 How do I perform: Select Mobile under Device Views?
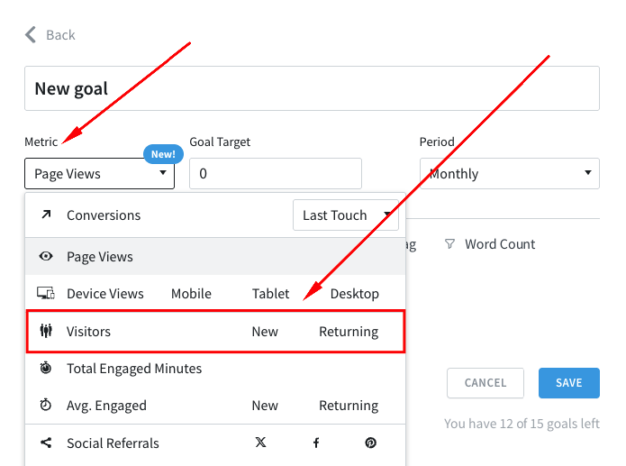pos(191,294)
